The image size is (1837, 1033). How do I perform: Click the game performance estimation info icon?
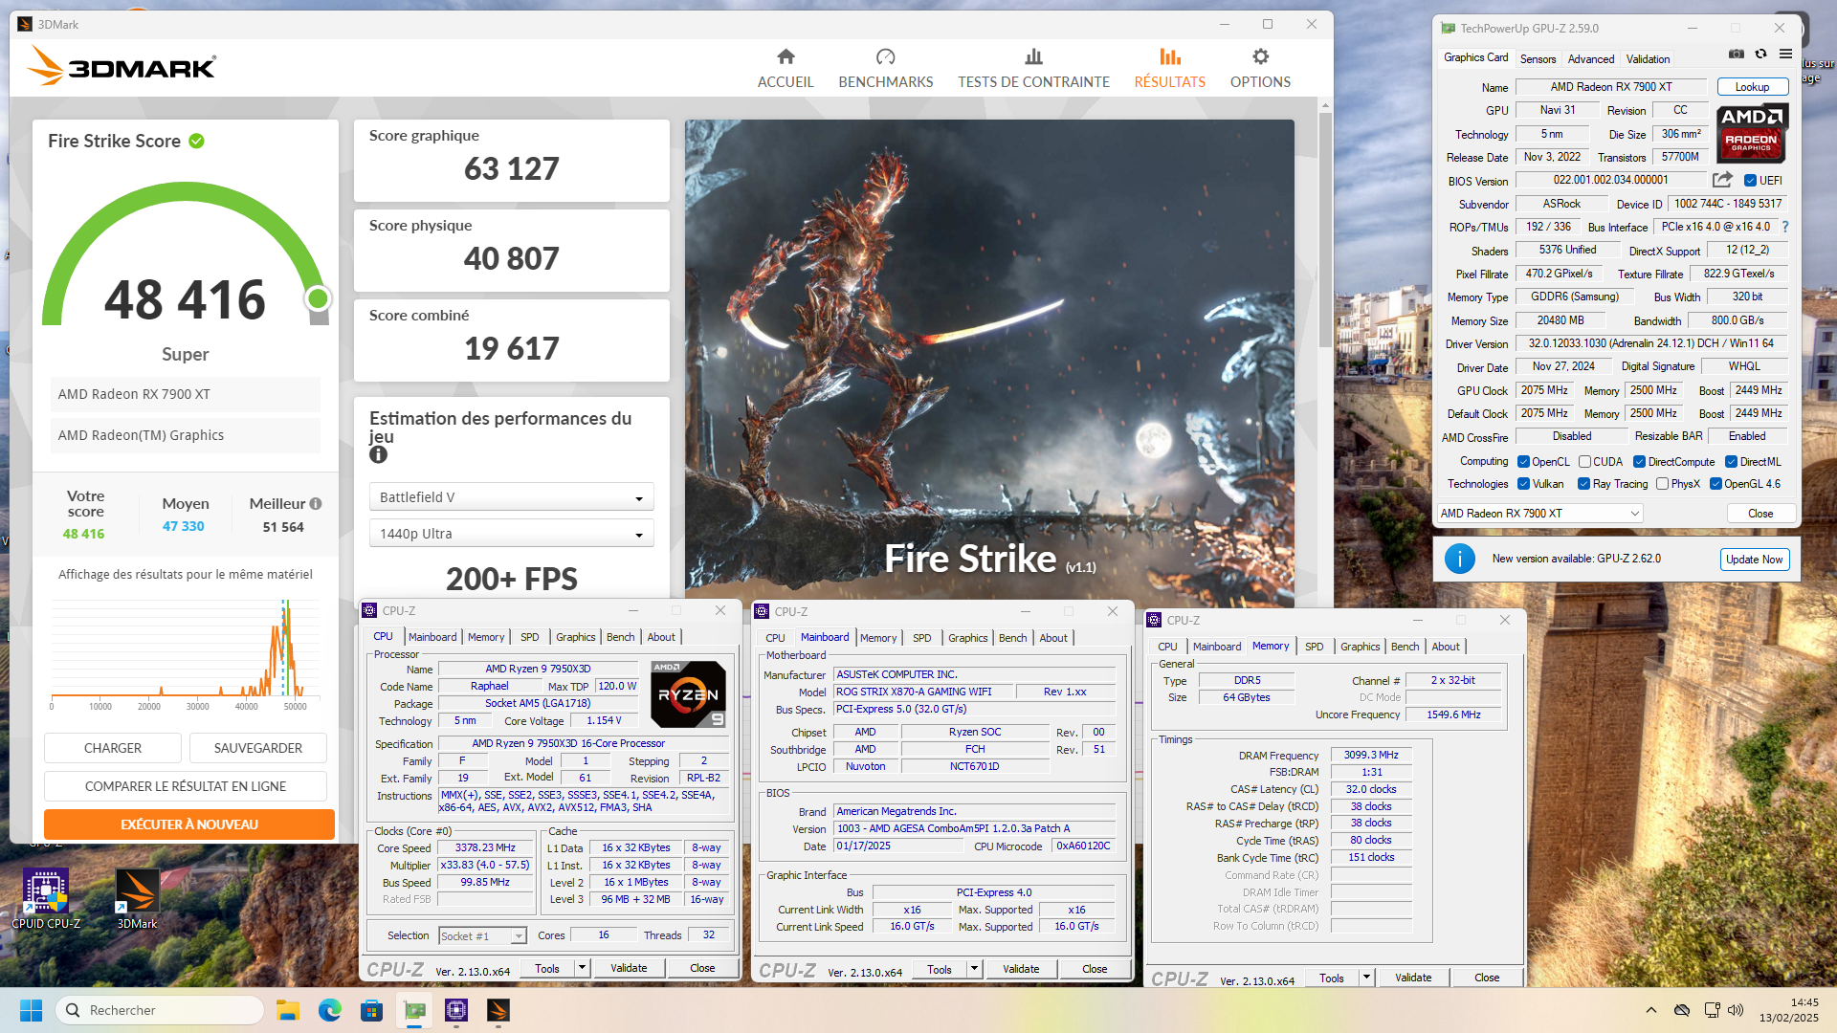[x=378, y=455]
